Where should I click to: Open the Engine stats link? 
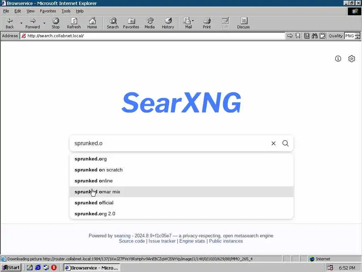coord(192,241)
